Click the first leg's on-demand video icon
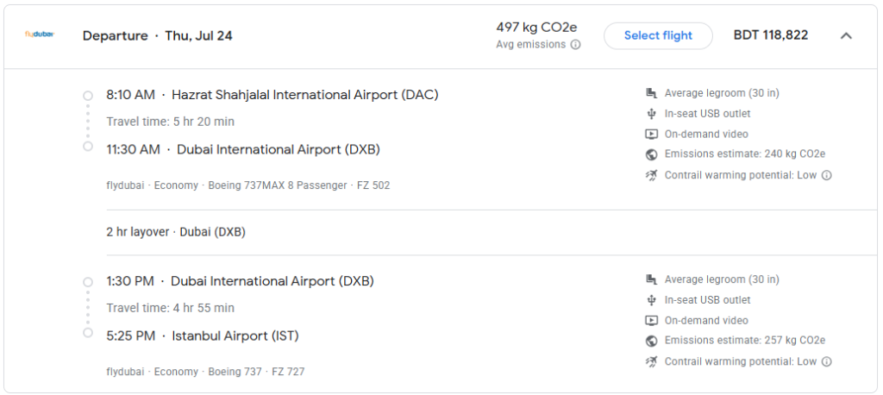The height and width of the screenshot is (395, 883). pos(652,134)
